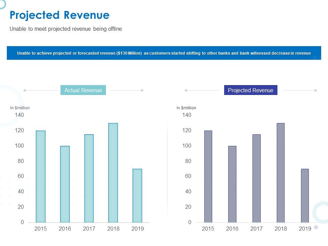328x246 pixels.
Task: Click the 2019 bar in the Actual Revenue chart
Action: 137,195
